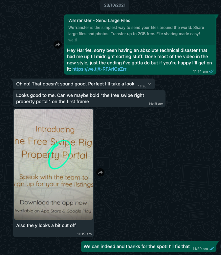Open the we.tl/t-RFArlOsZrr link
The width and height of the screenshot is (221, 255).
(99, 69)
